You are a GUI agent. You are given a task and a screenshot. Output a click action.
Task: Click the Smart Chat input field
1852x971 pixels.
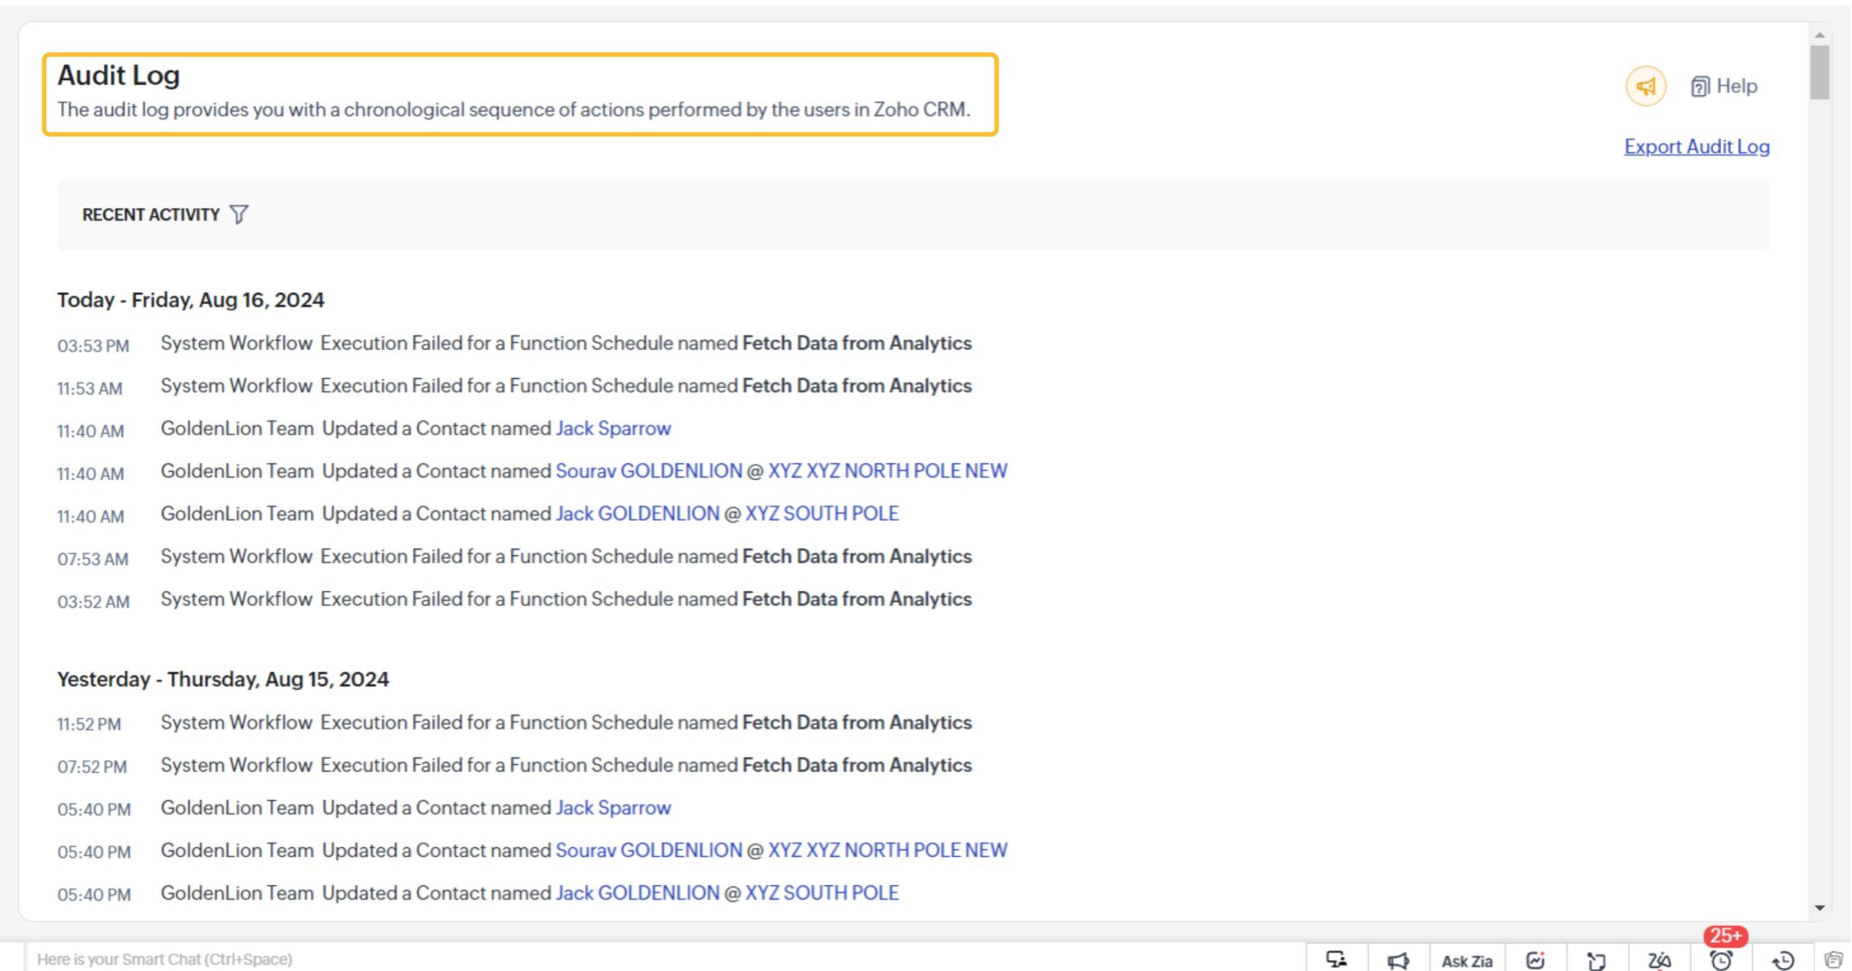tap(271, 958)
